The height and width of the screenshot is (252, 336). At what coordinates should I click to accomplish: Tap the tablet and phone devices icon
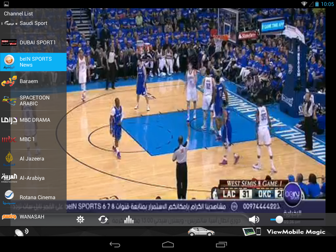click(x=252, y=232)
